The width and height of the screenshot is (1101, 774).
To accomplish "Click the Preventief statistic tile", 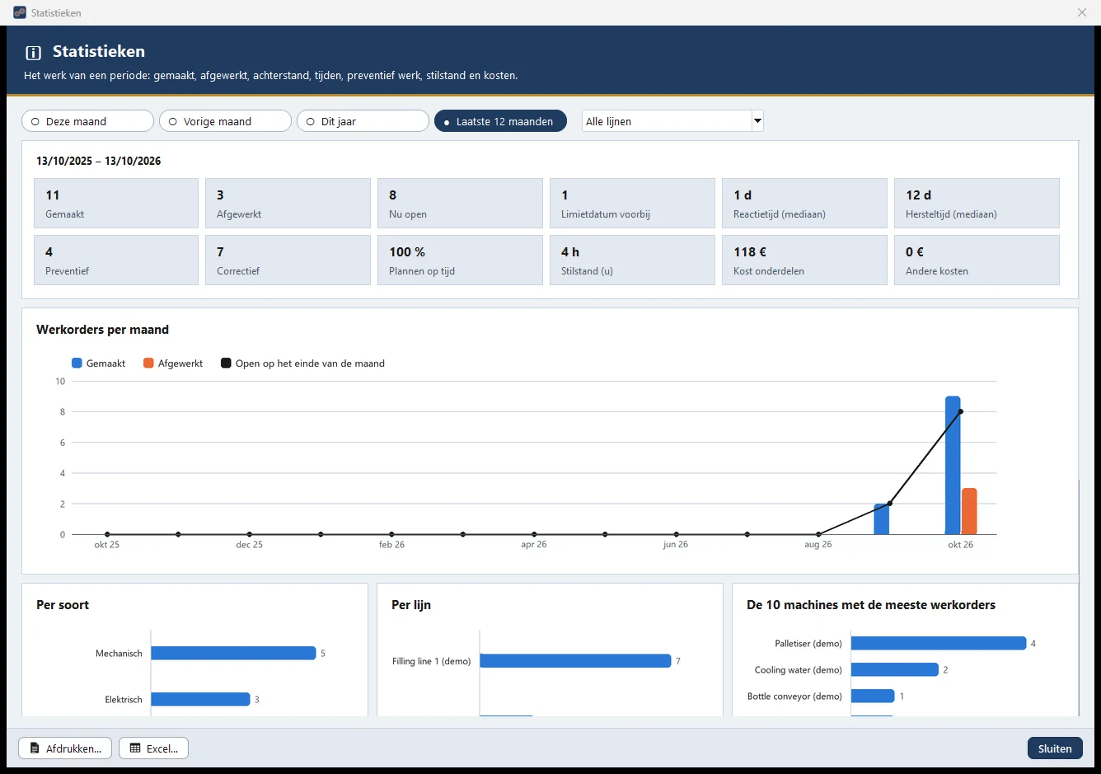I will coord(116,260).
